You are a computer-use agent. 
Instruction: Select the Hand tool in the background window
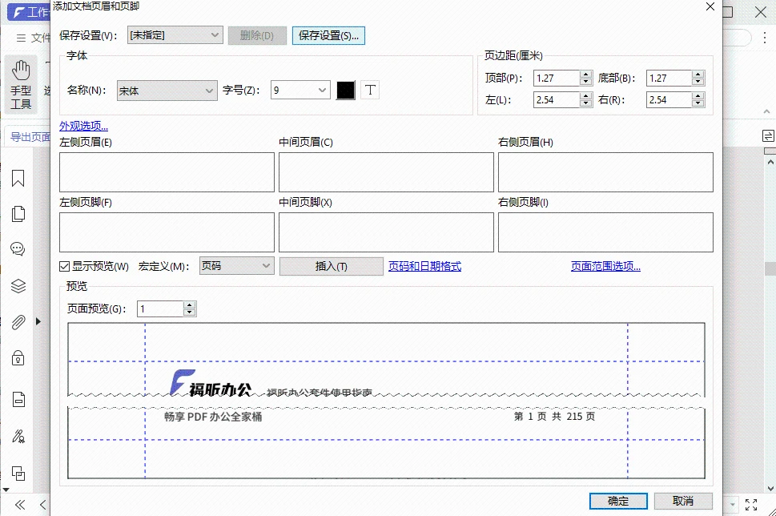click(21, 85)
